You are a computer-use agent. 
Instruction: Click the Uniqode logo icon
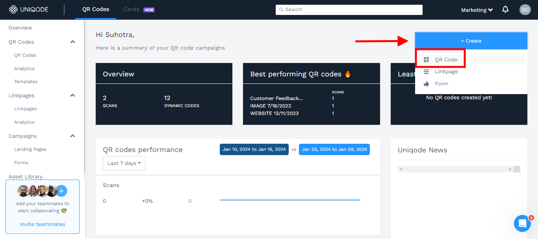click(x=13, y=9)
